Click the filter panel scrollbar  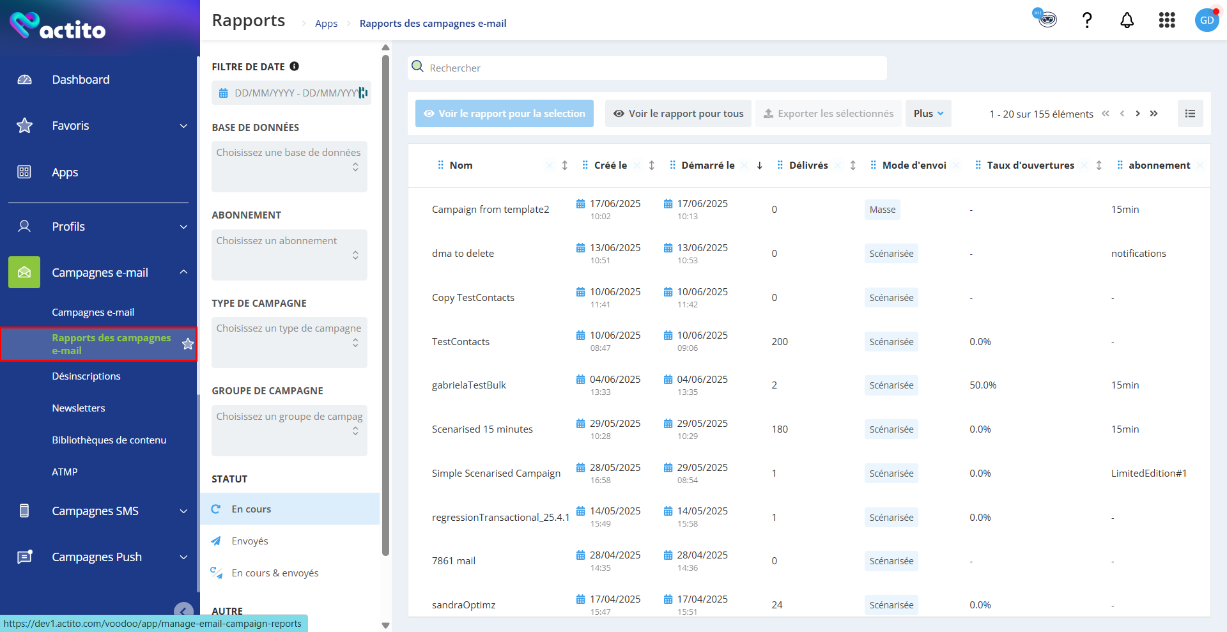(385, 305)
